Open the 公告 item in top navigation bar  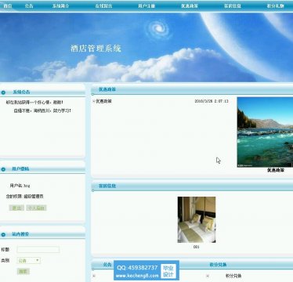[x=29, y=5]
